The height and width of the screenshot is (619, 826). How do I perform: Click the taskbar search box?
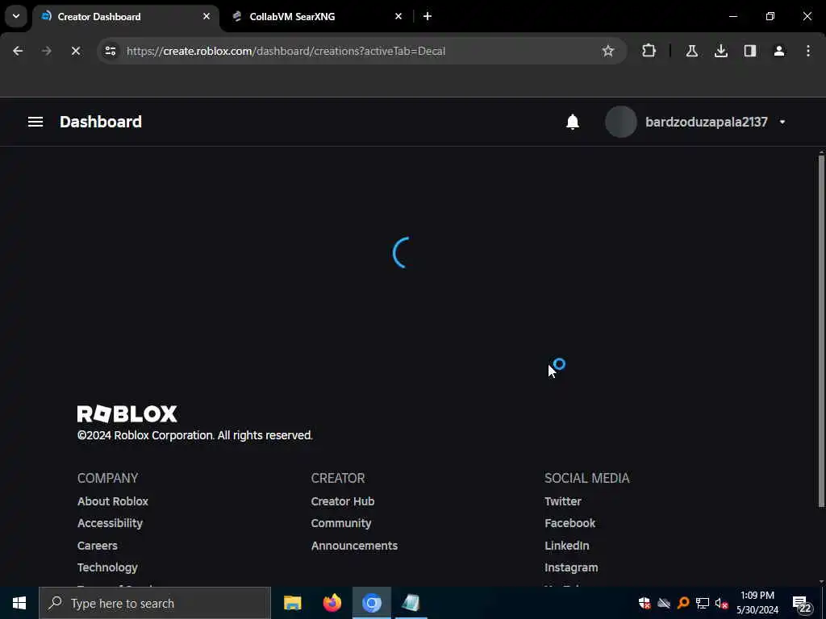(155, 603)
